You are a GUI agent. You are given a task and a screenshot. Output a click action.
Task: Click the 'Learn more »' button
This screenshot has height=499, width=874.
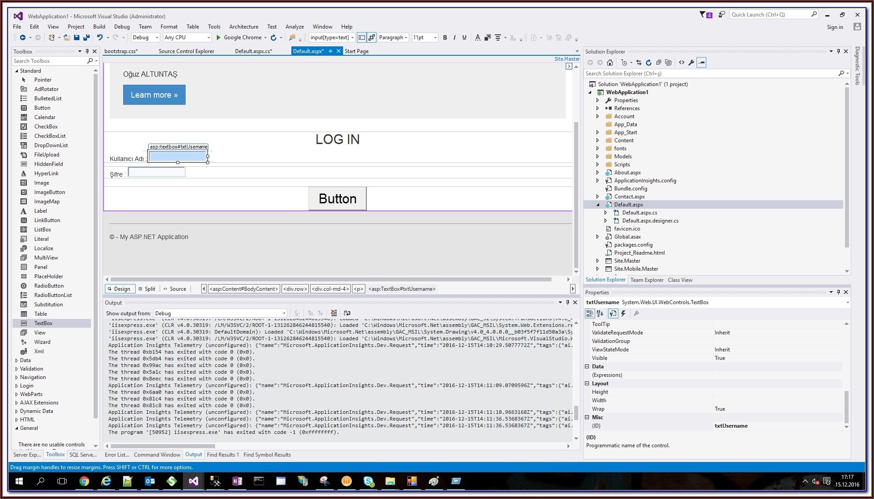click(x=154, y=95)
